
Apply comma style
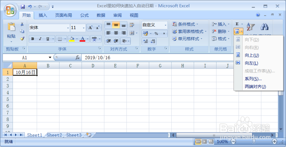click(x=164, y=33)
